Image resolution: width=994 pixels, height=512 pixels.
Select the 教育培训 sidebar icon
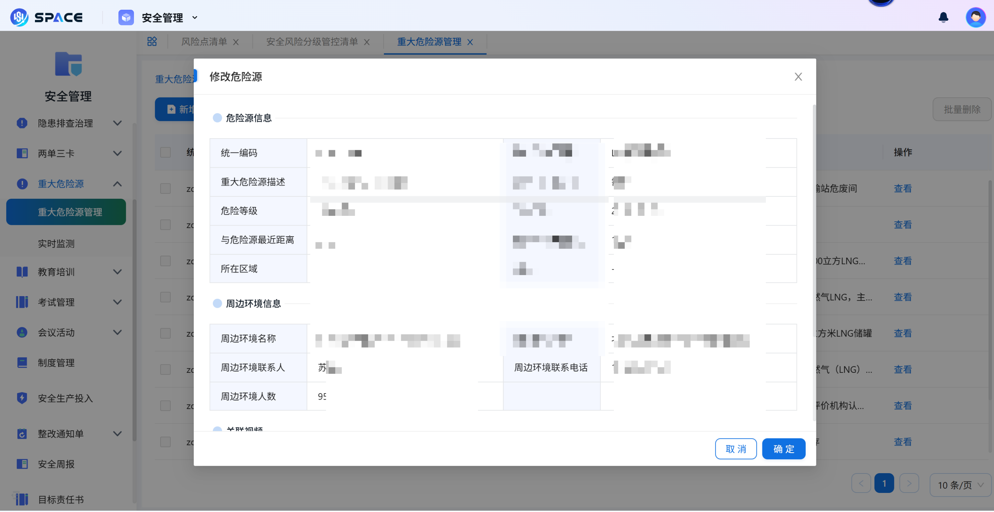pyautogui.click(x=22, y=272)
